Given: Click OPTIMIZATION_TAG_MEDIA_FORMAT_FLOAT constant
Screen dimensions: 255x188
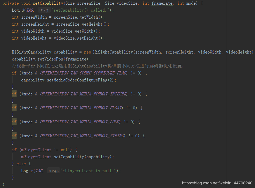Looking at the screenshot, I should coord(81,108).
